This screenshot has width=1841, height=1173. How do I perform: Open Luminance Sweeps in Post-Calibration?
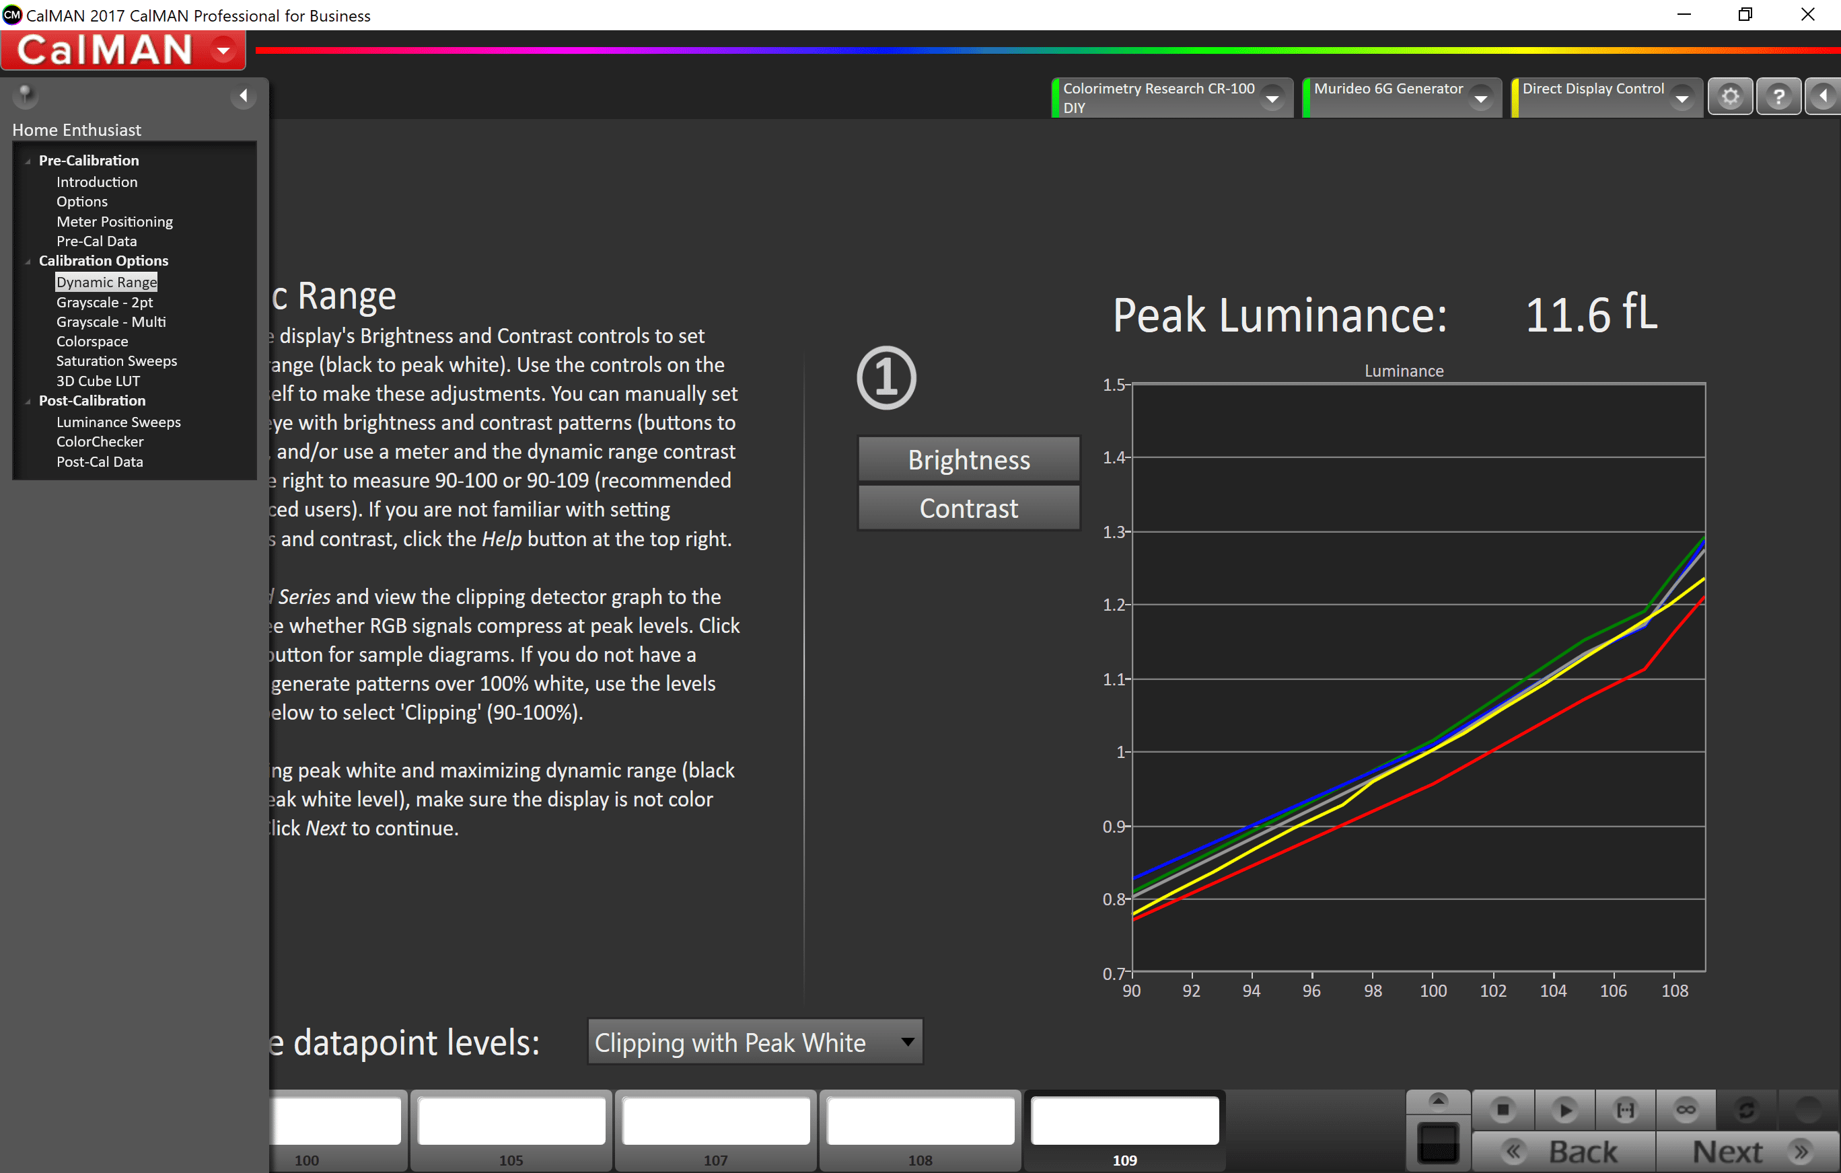click(x=118, y=422)
